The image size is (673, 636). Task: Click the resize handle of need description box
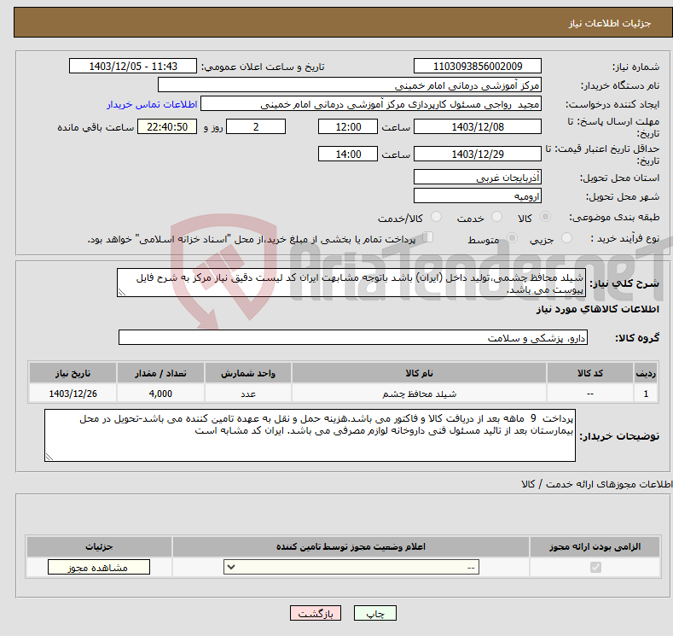click(x=122, y=293)
